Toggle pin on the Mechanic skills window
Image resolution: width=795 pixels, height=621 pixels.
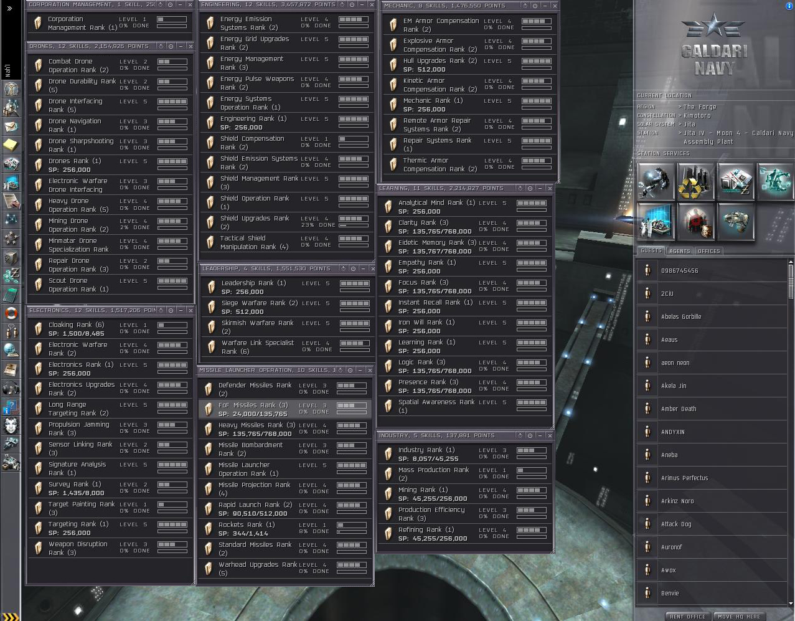tap(535, 6)
